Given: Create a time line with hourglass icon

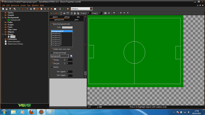Looking at the screenshot, I should point(48,9).
